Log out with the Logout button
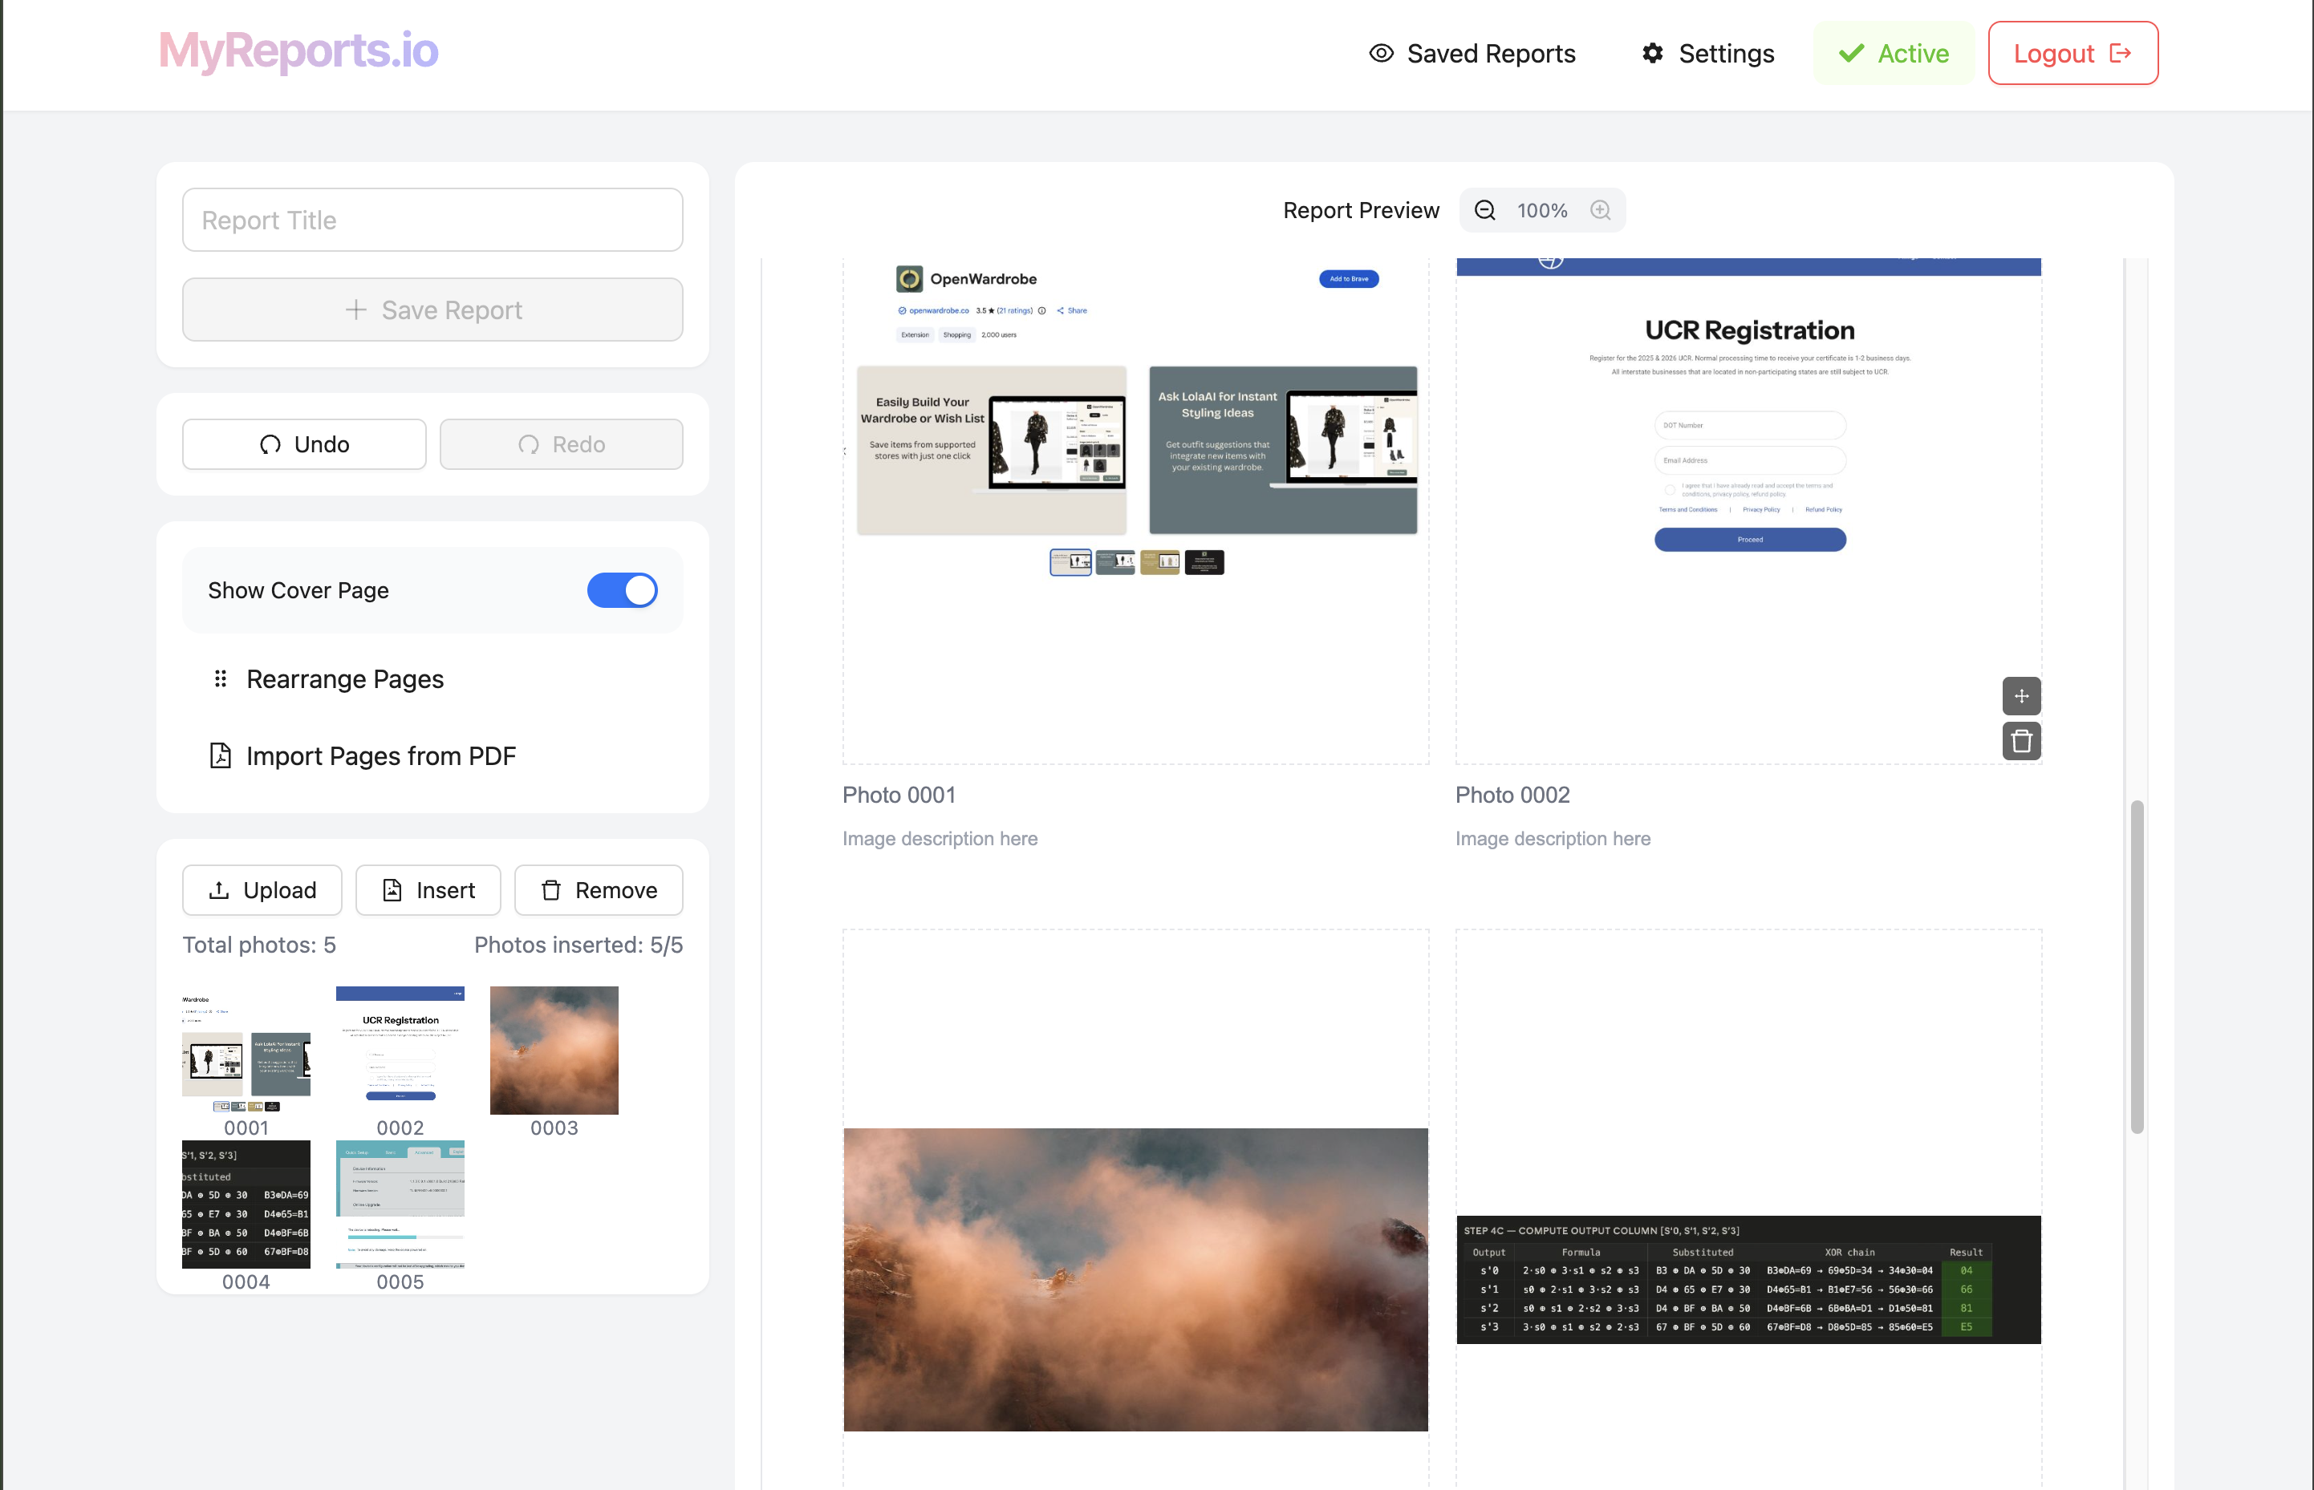The width and height of the screenshot is (2314, 1490). 2072,53
